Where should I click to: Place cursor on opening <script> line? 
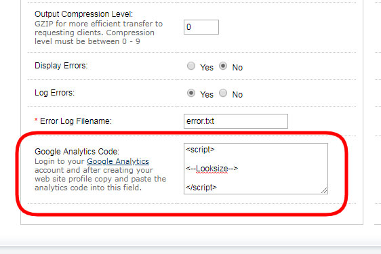[x=200, y=150]
